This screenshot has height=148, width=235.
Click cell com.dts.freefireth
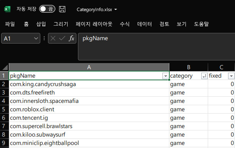[89, 93]
